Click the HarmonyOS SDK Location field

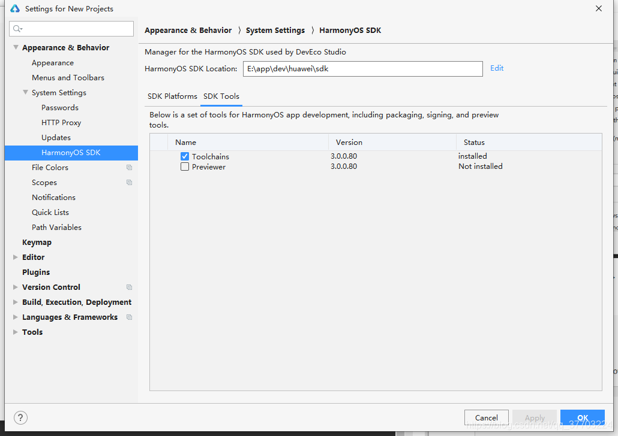pyautogui.click(x=363, y=69)
